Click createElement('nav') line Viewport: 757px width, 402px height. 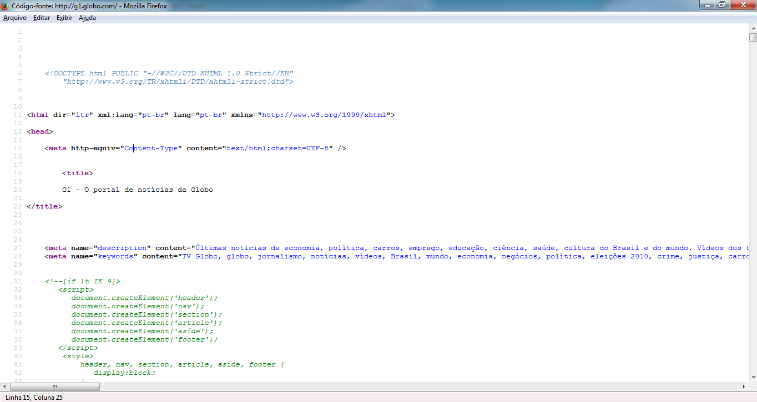pos(138,306)
